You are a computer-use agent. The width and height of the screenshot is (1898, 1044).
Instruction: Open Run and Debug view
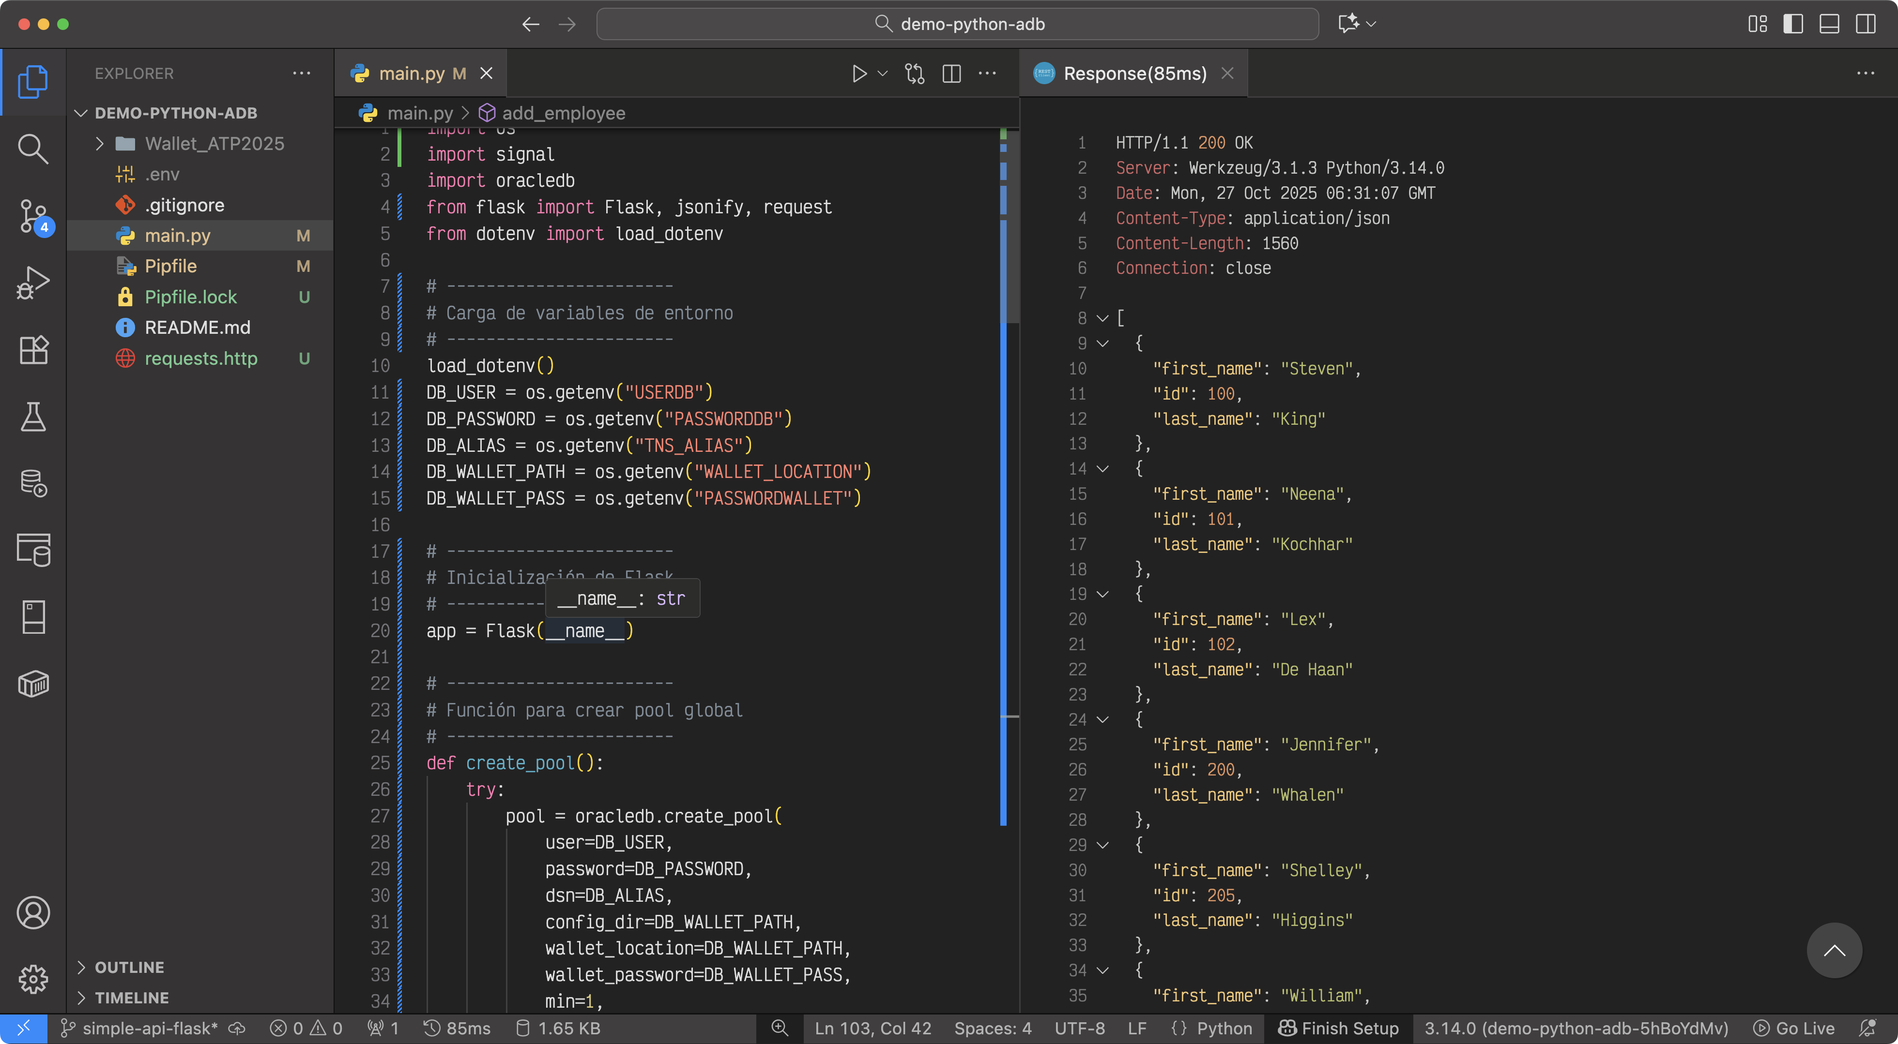pyautogui.click(x=32, y=283)
